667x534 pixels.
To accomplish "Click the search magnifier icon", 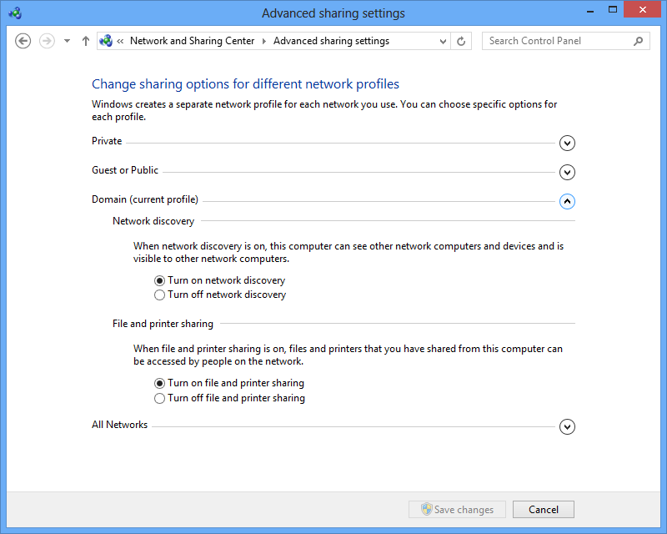I will pyautogui.click(x=638, y=41).
